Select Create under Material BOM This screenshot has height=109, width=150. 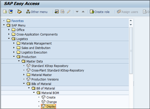click(51, 97)
